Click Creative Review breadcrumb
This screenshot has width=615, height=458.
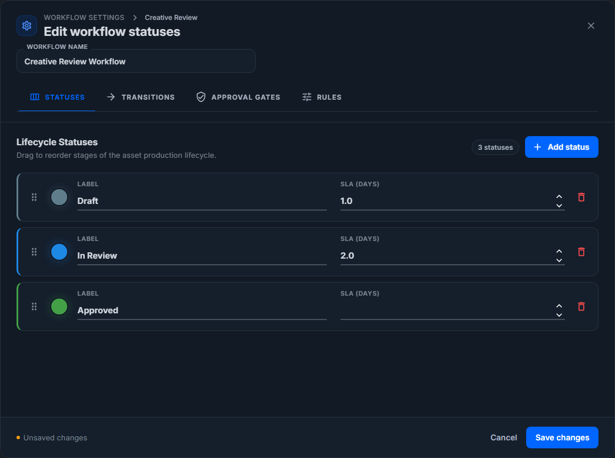coord(171,17)
